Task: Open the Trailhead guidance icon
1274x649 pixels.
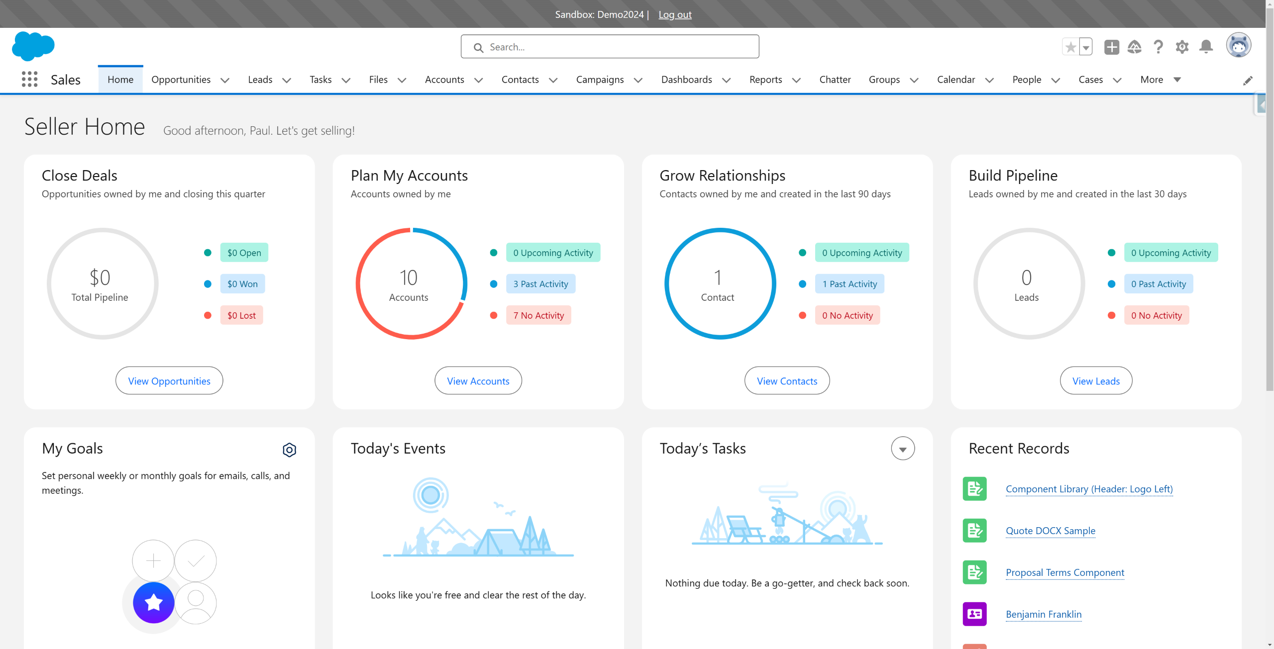Action: click(x=1134, y=47)
